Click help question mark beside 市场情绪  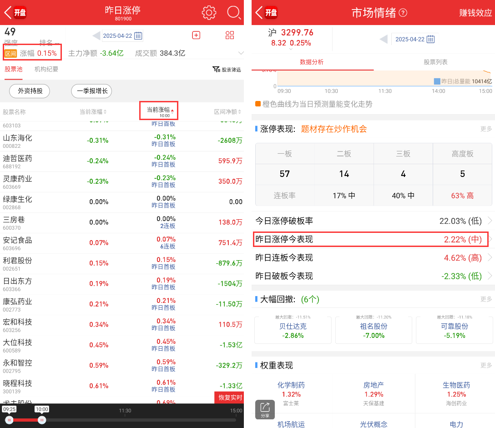(403, 13)
